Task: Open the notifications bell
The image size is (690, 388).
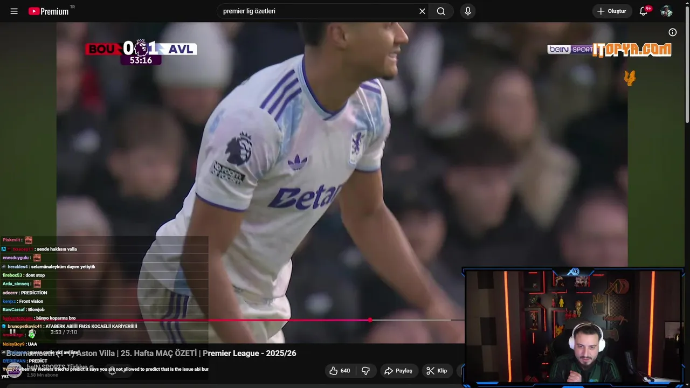Action: [644, 11]
